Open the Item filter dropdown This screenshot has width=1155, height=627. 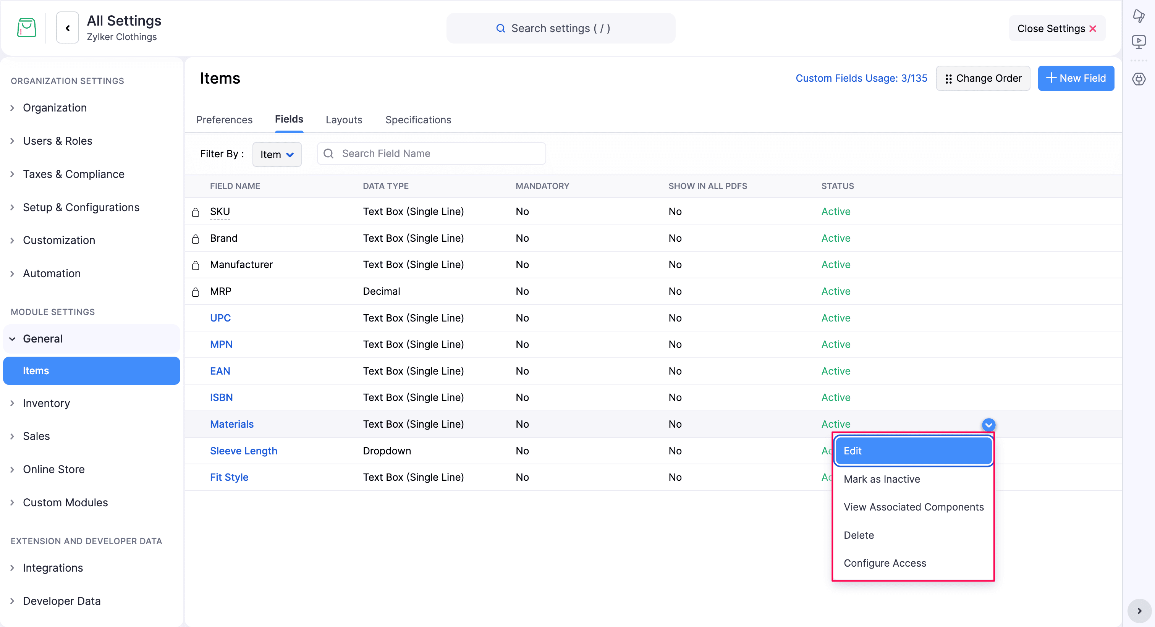pos(277,154)
